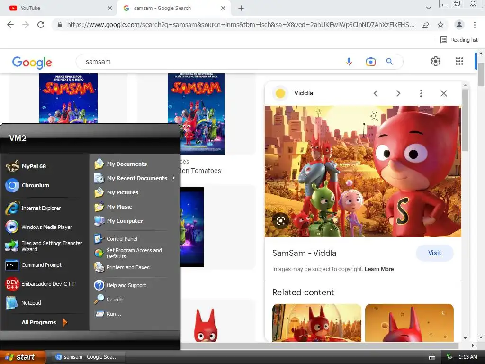The height and width of the screenshot is (364, 485).
Task: Open the Swedish SamSam poster thumbnail
Action: coord(196,114)
